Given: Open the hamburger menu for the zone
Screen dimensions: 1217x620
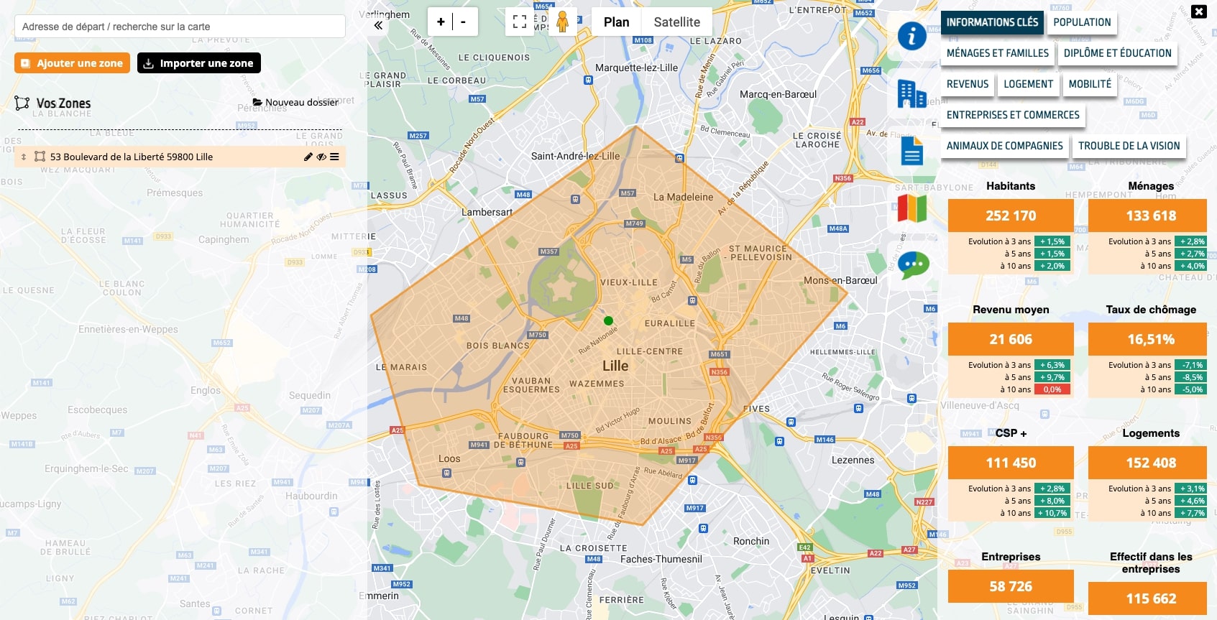Looking at the screenshot, I should pos(334,157).
